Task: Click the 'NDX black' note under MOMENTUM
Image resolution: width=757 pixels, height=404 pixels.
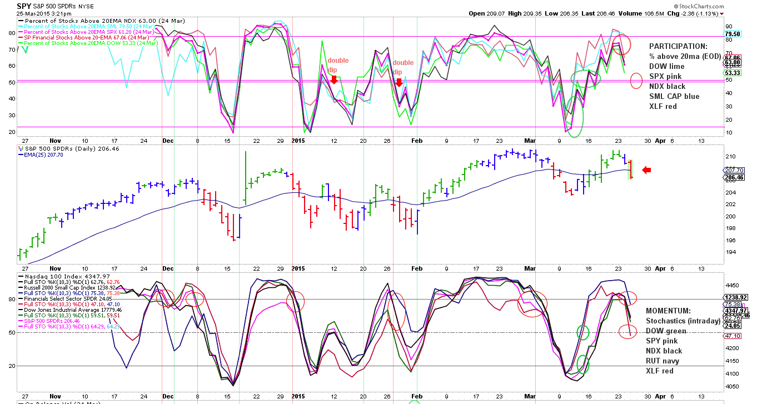Action: [x=664, y=351]
